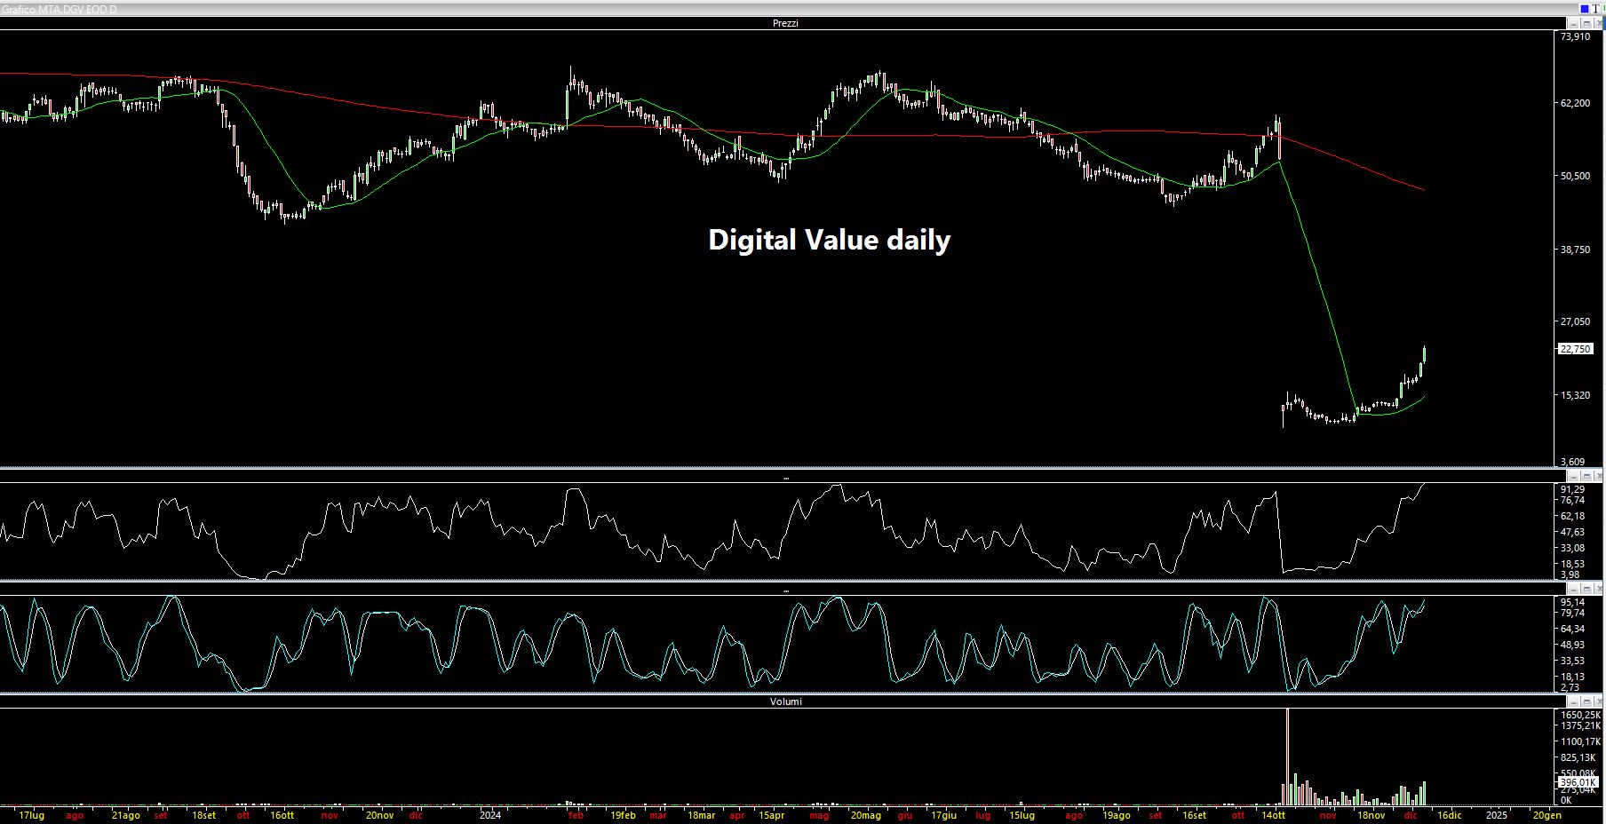Click the 50,500 price axis label
This screenshot has width=1606, height=824.
tap(1576, 176)
